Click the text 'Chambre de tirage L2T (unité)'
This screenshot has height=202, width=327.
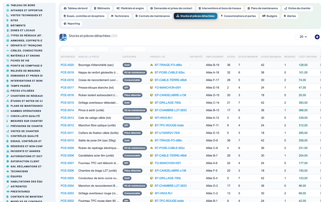pos(97,171)
